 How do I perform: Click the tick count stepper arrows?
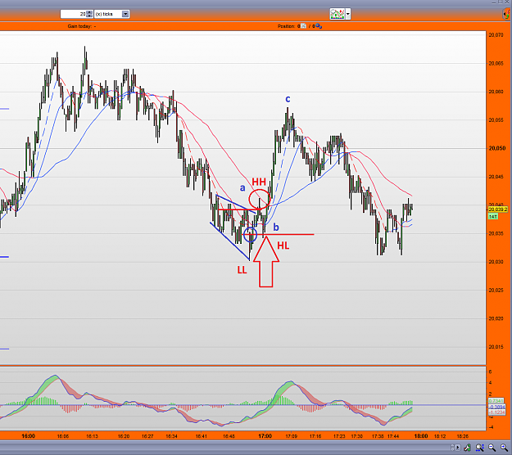(x=89, y=14)
